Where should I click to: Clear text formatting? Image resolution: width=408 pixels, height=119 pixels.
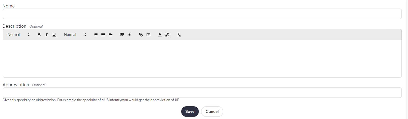pyautogui.click(x=179, y=35)
